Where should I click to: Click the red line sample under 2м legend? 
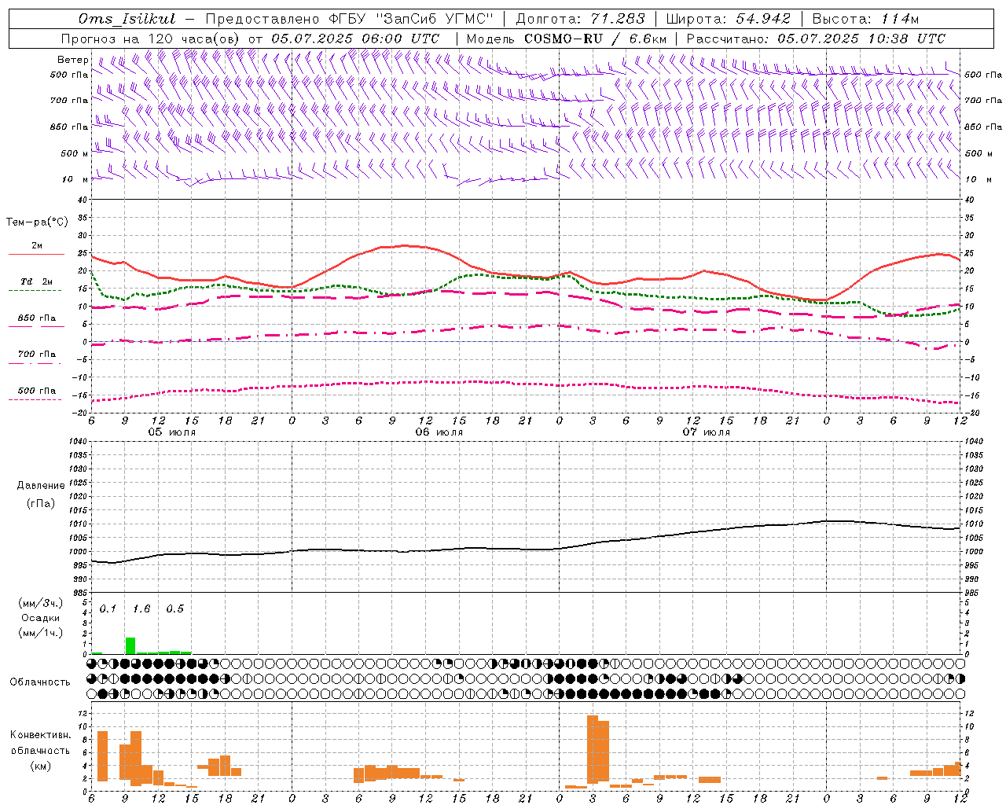[36, 255]
